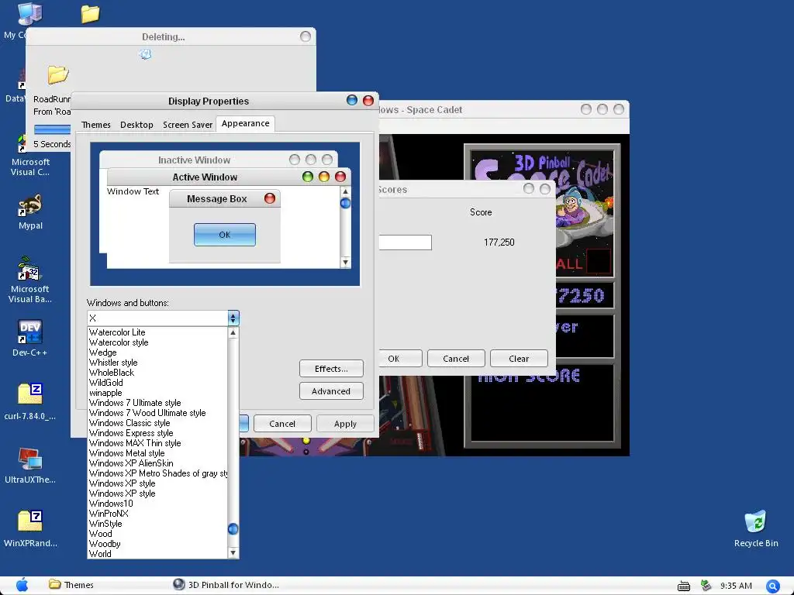Open the yellow folder icon on desktop top
Viewport: 794px width, 595px height.
click(90, 14)
